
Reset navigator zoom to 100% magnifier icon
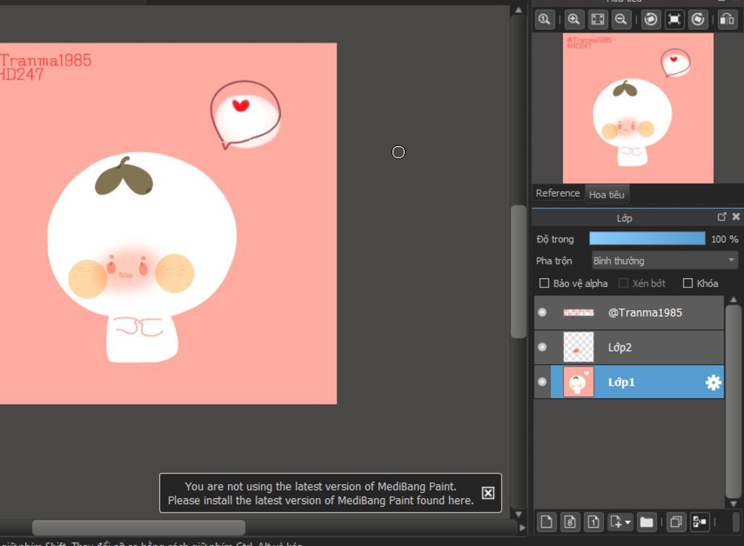[545, 20]
